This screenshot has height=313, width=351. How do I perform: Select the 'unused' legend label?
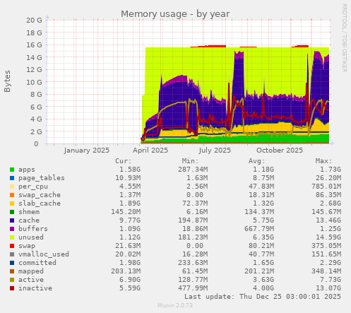31,237
